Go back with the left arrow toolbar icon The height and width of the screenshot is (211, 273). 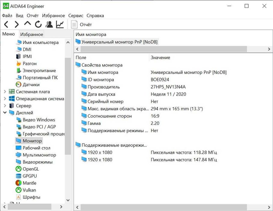6,24
